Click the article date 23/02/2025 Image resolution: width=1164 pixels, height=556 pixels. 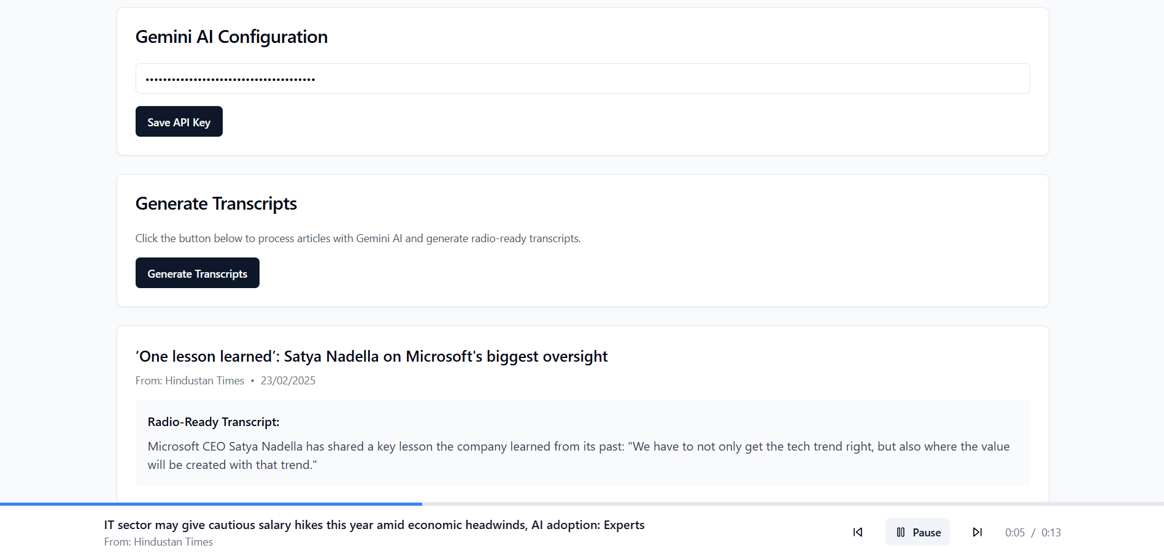pos(288,381)
